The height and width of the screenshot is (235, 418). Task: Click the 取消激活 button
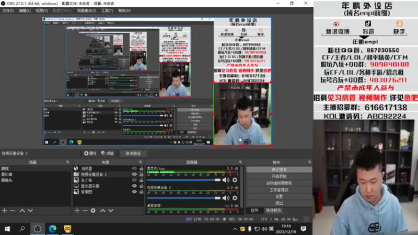click(x=133, y=153)
